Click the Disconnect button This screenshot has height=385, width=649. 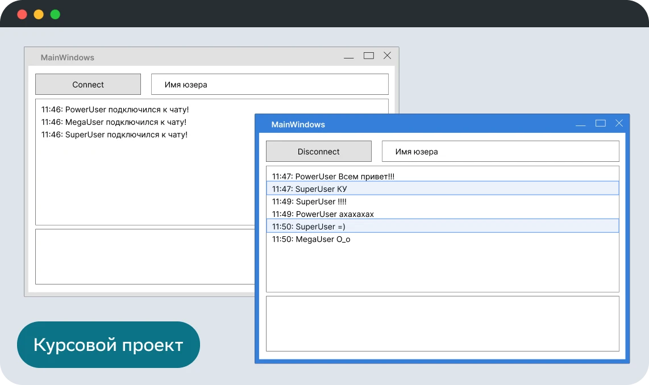318,152
